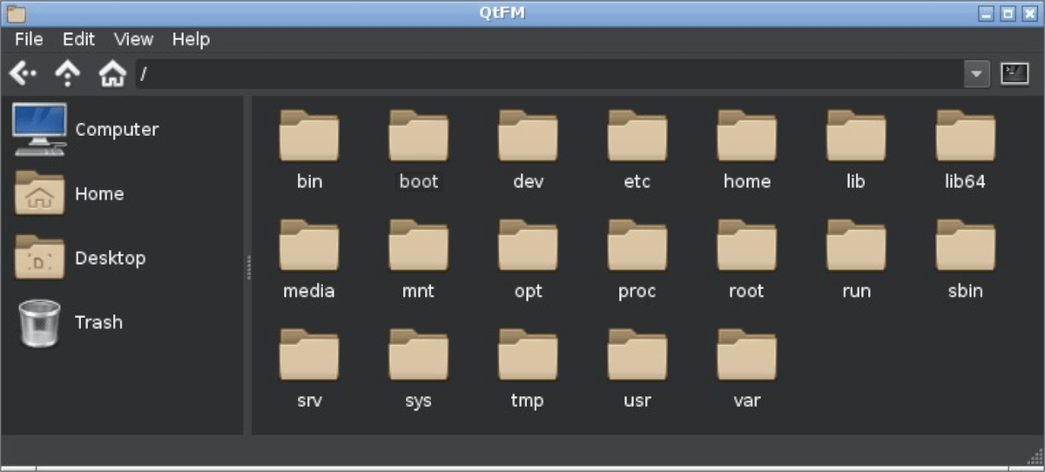
Task: Navigate up one directory level
Action: (68, 74)
